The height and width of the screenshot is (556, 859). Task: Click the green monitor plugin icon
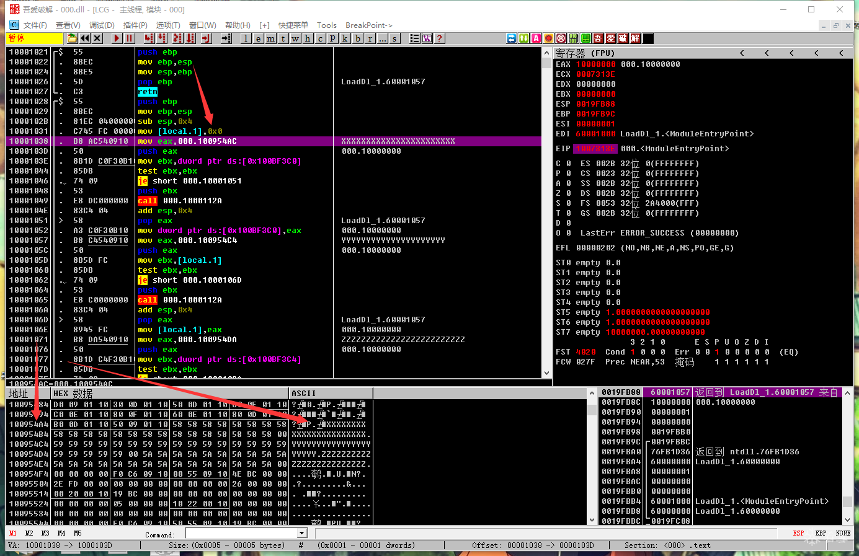(x=586, y=38)
